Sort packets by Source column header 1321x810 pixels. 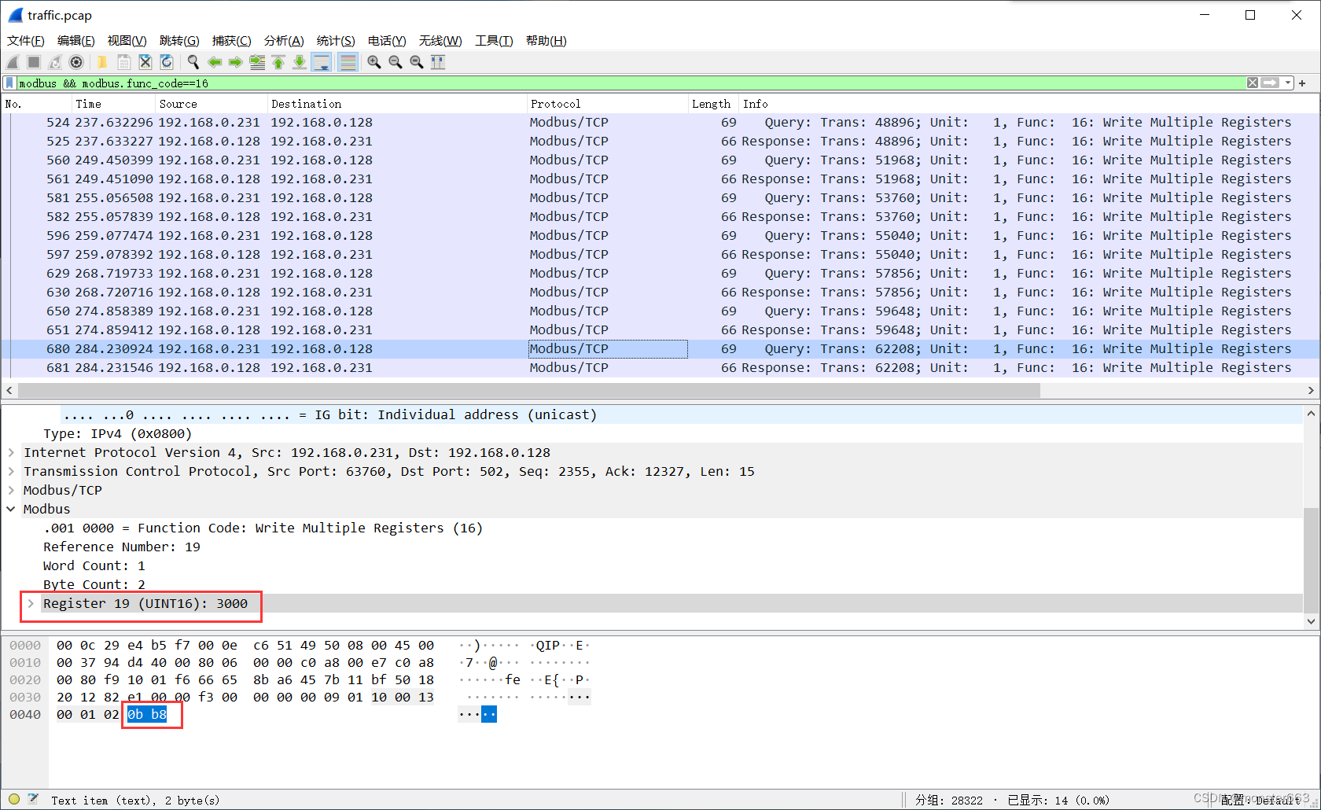212,104
